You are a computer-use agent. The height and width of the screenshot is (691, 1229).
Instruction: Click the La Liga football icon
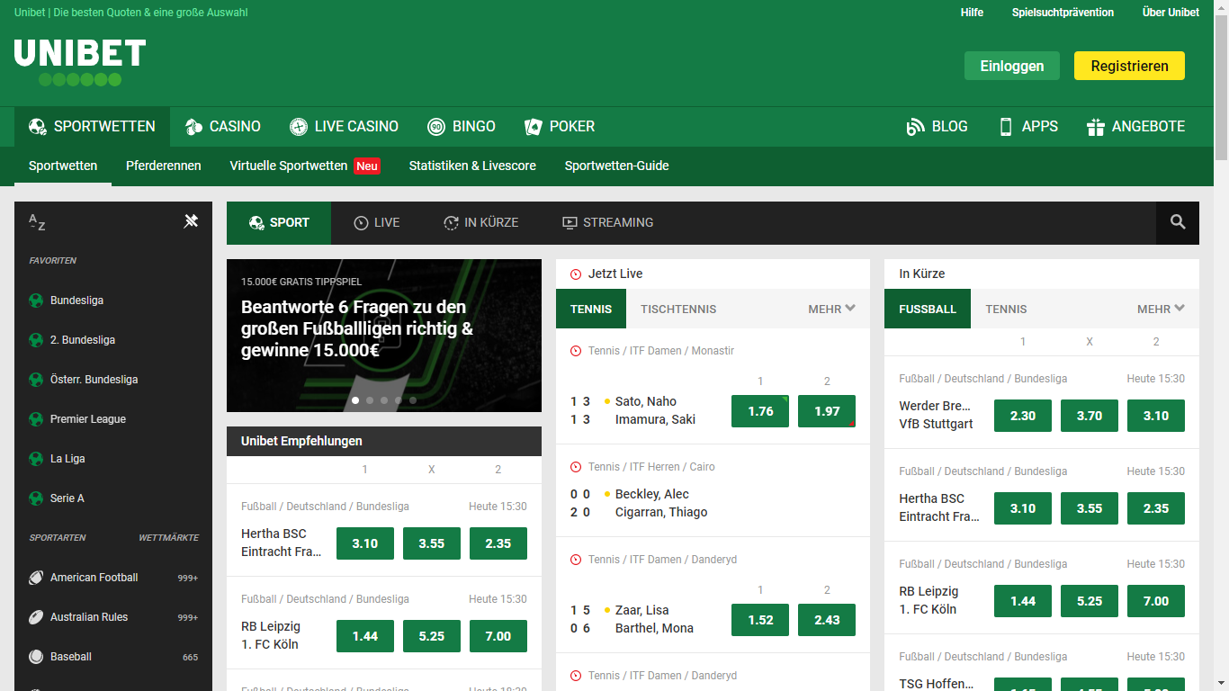[x=36, y=459]
